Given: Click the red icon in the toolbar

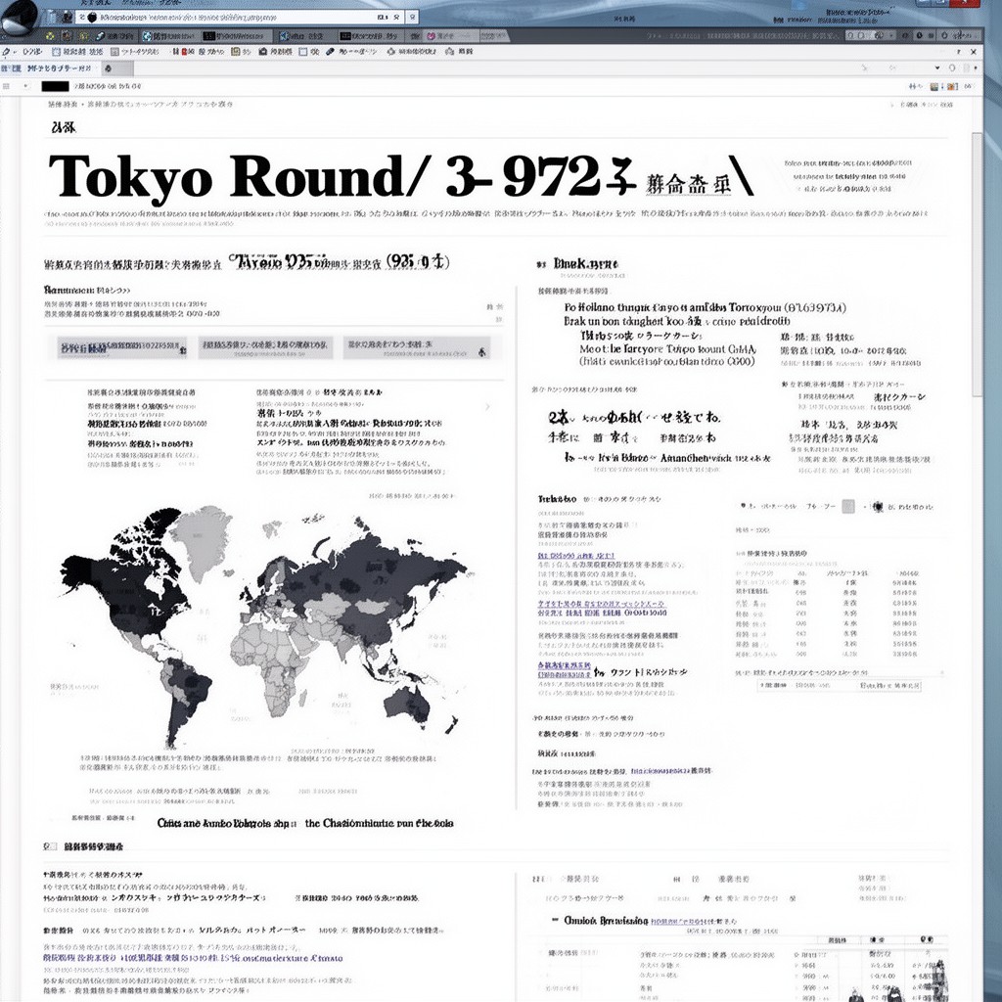Looking at the screenshot, I should click(185, 51).
